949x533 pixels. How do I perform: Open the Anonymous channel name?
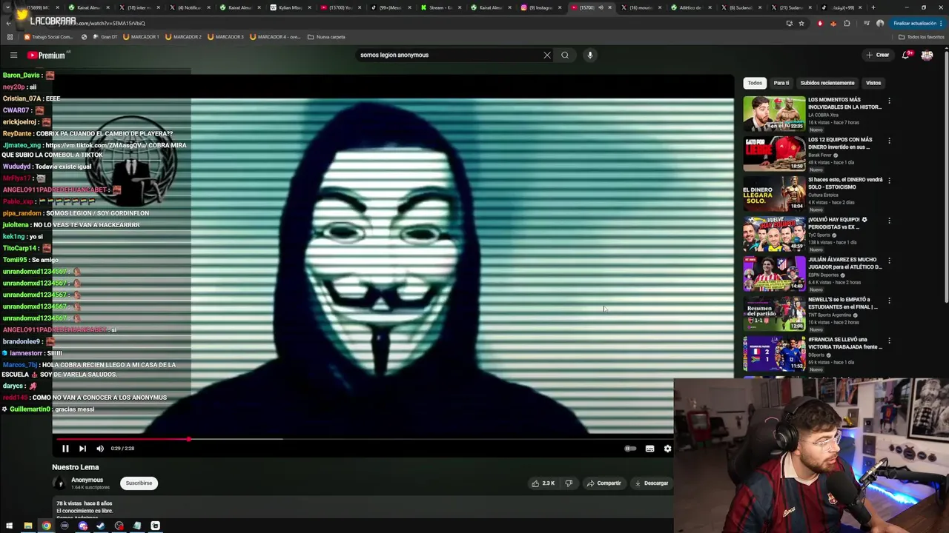tap(87, 480)
